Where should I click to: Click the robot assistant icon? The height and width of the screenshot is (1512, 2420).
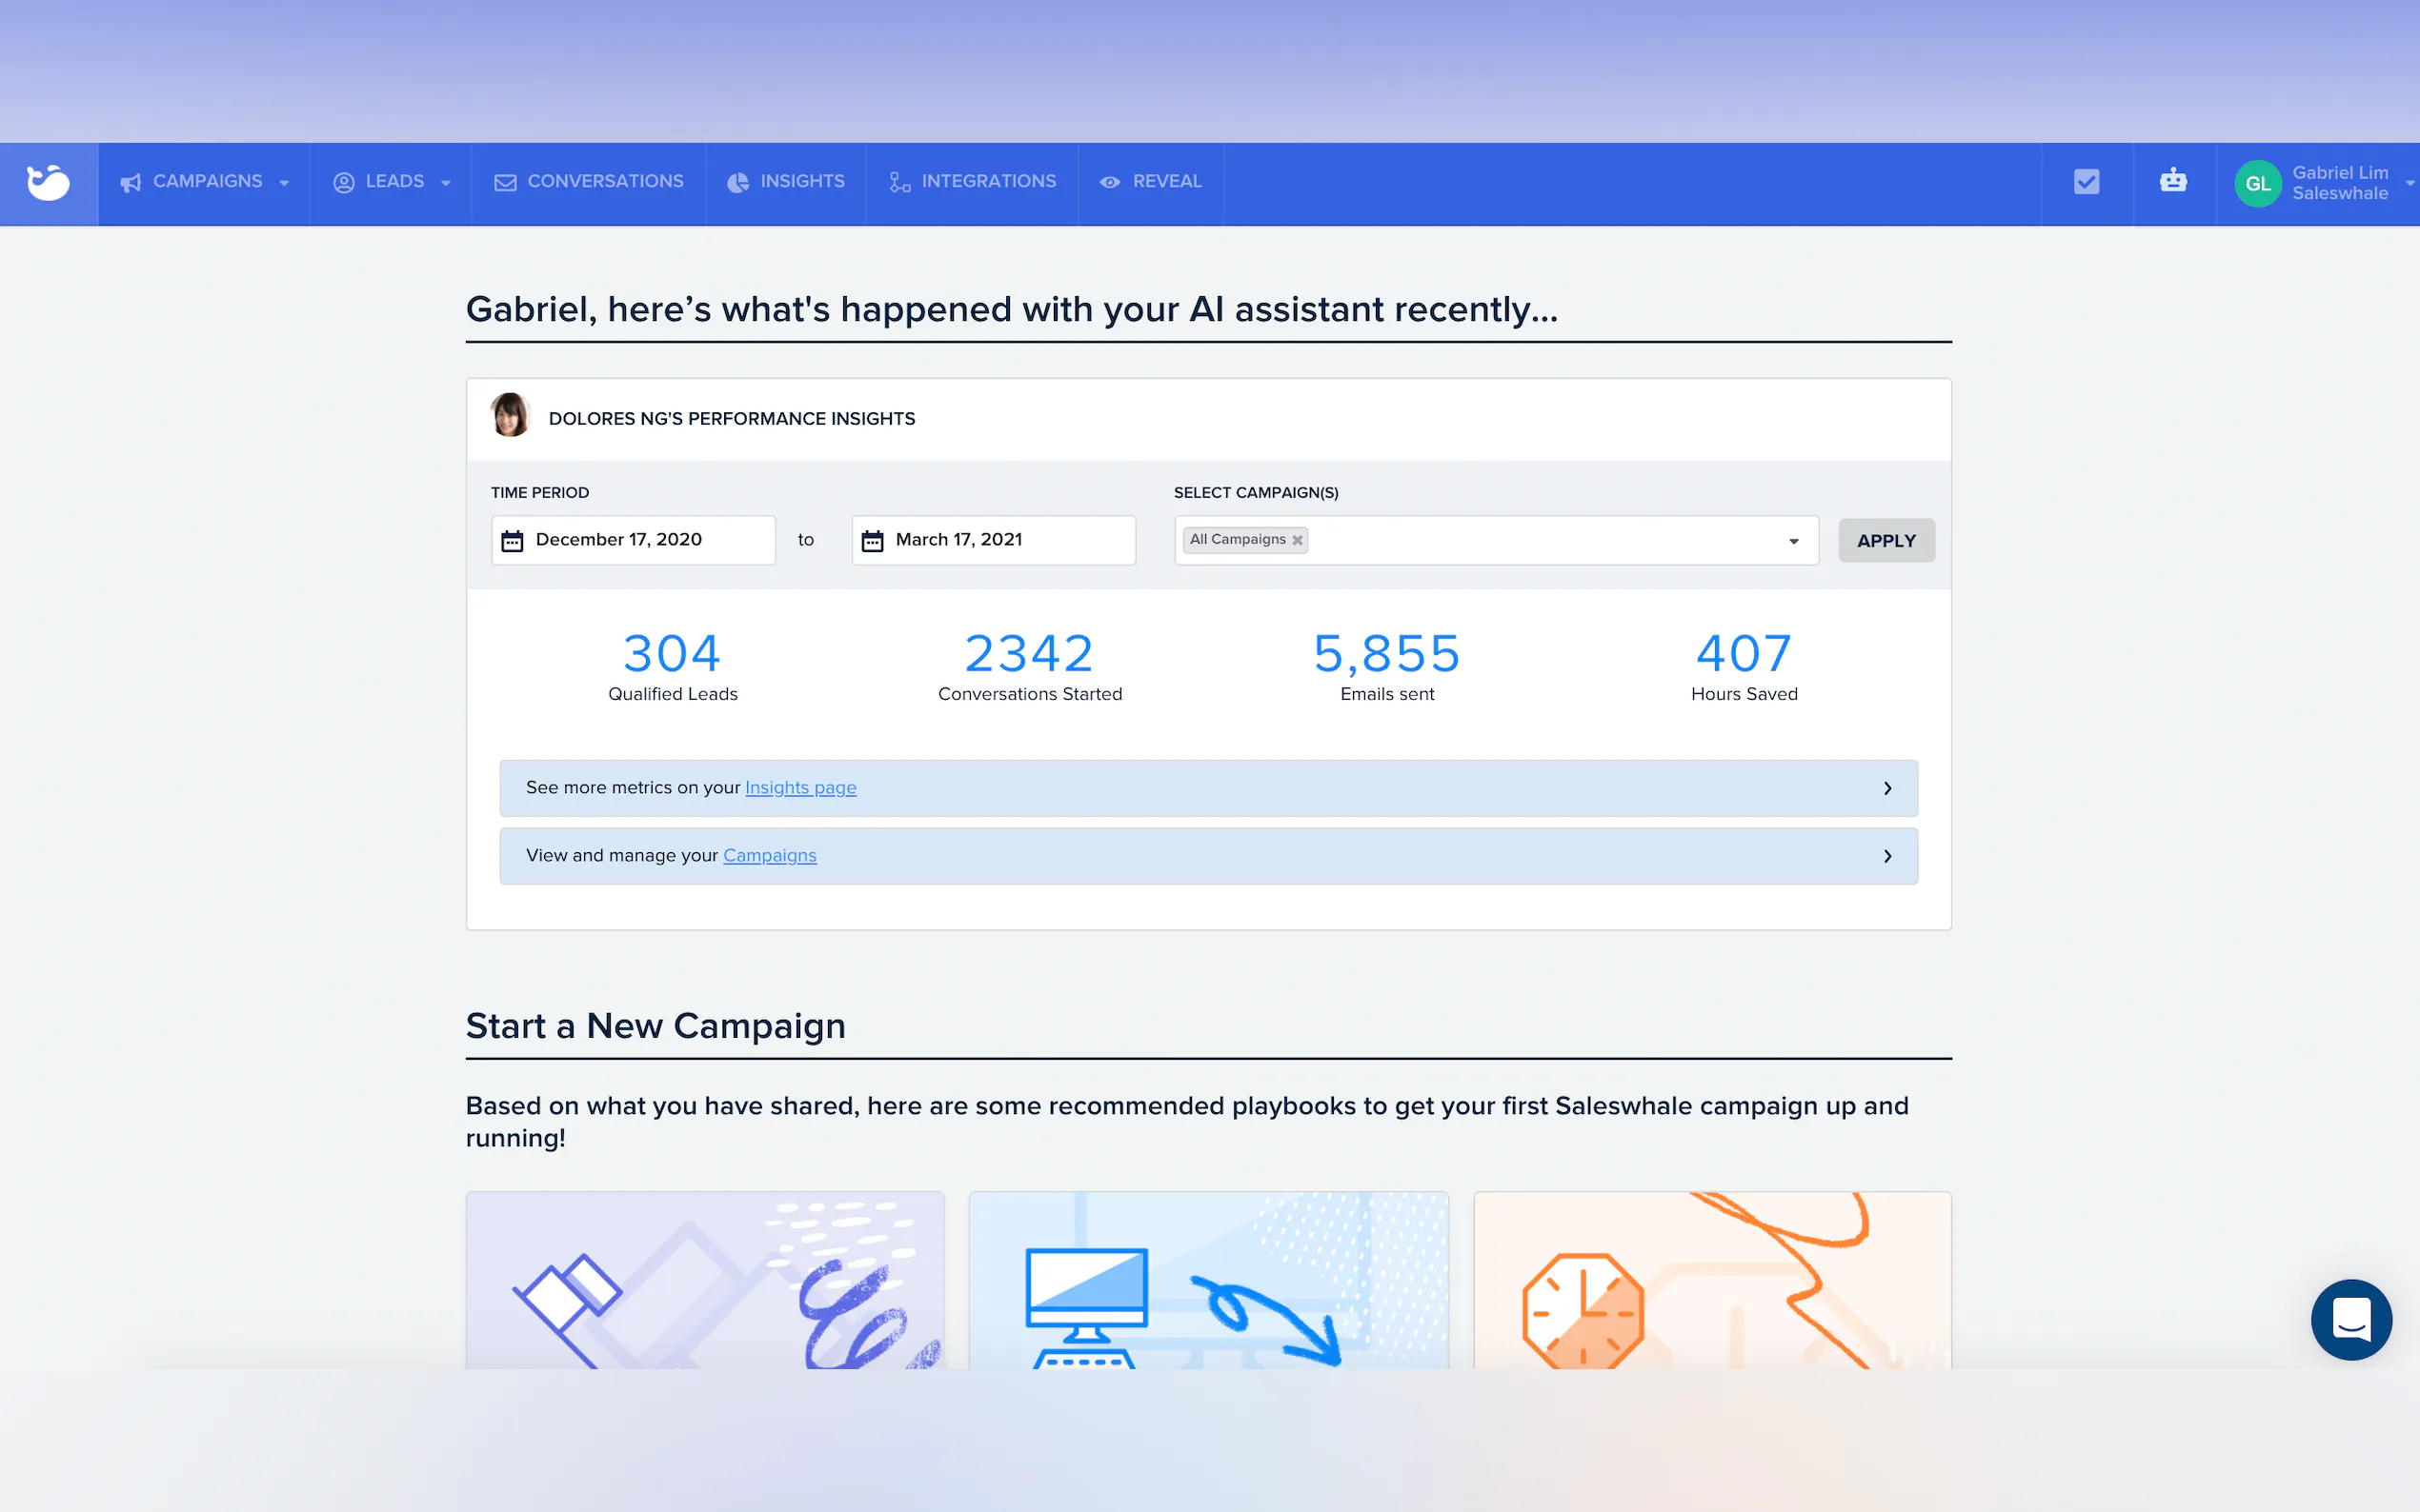coord(2173,181)
